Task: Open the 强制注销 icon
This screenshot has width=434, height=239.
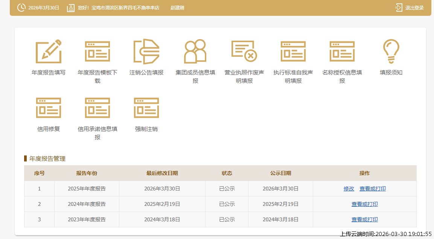Action: coord(146,108)
